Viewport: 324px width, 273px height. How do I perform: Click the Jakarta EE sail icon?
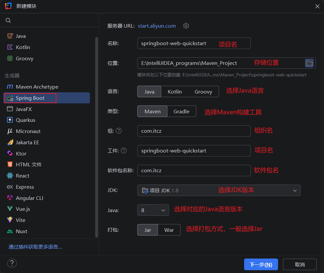(x=10, y=142)
